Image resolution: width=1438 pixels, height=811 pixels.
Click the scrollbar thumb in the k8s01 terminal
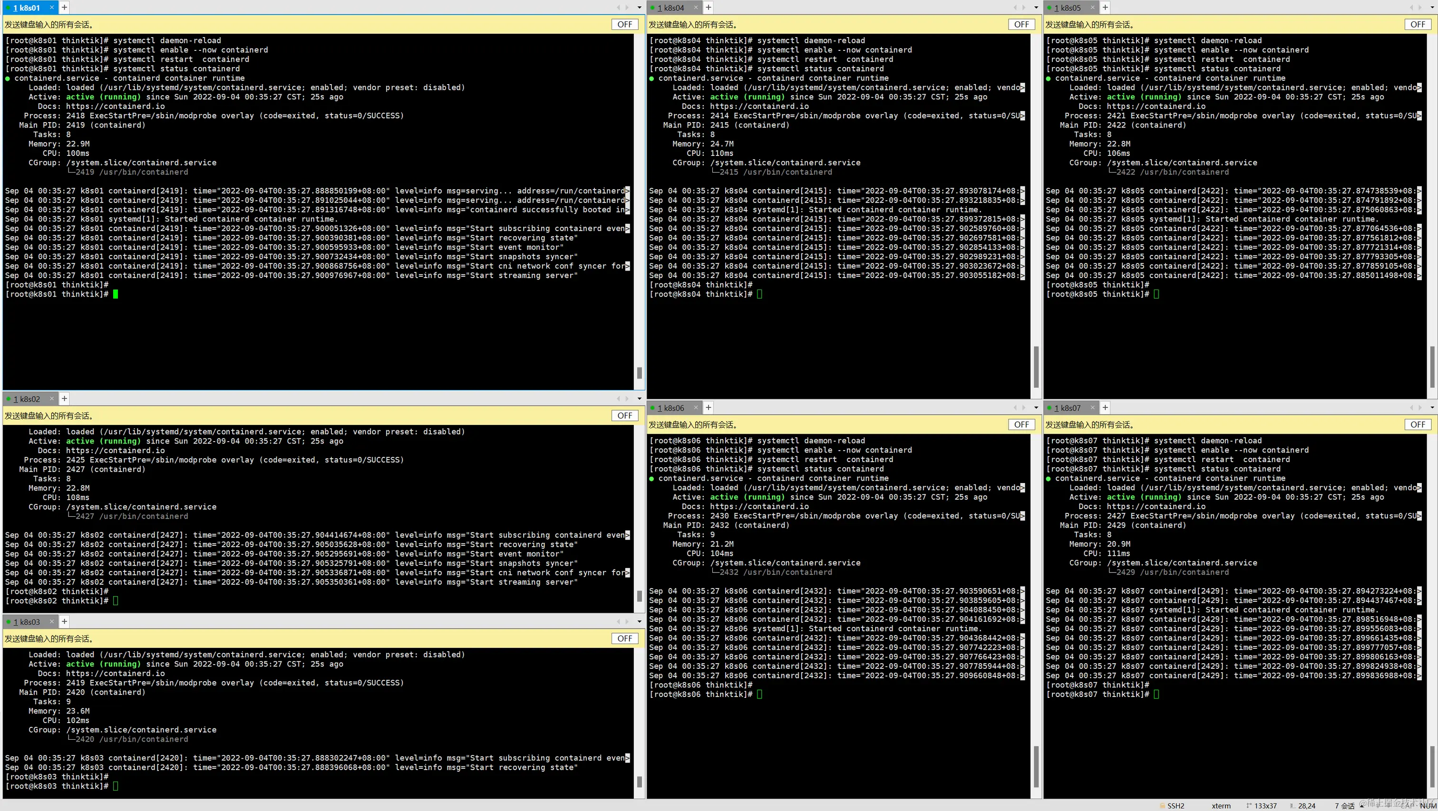pos(639,372)
